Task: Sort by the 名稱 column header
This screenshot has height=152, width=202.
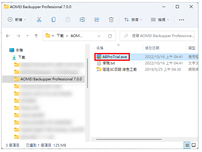Action: (x=100, y=48)
